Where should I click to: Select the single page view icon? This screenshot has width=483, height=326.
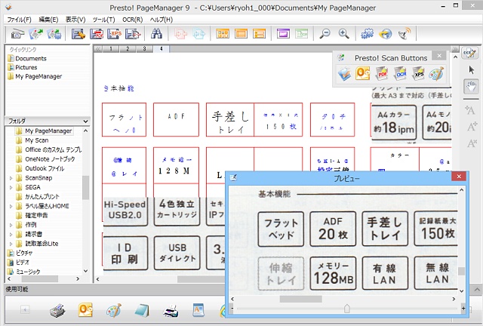point(241,34)
